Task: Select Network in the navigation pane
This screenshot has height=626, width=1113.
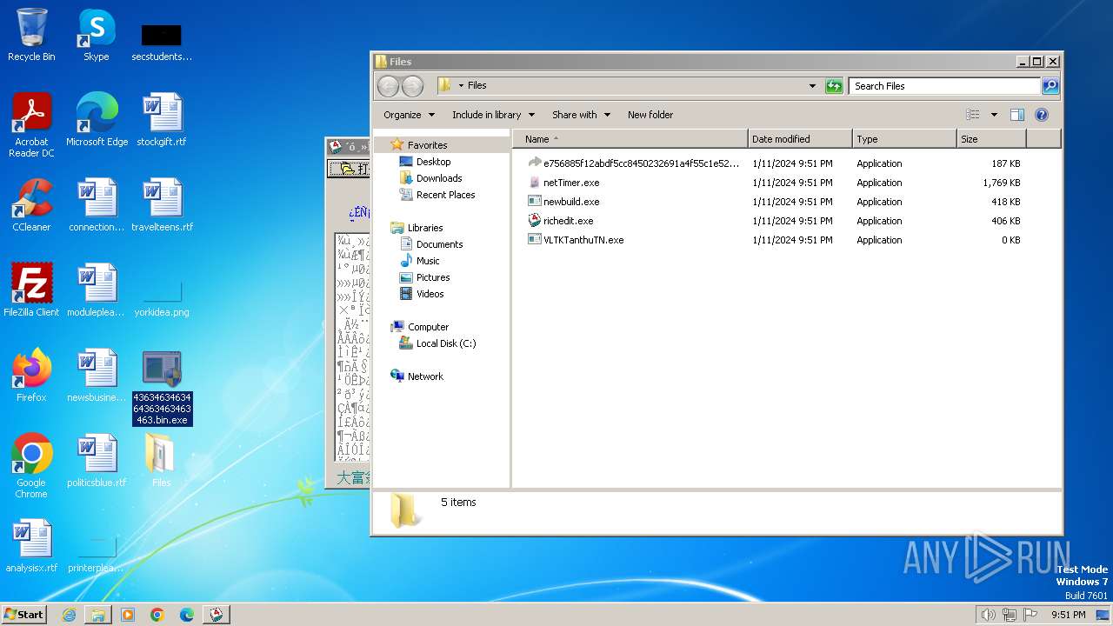Action: (x=425, y=376)
